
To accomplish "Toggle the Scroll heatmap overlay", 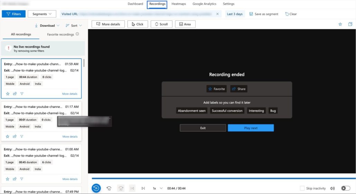I will point(161,24).
